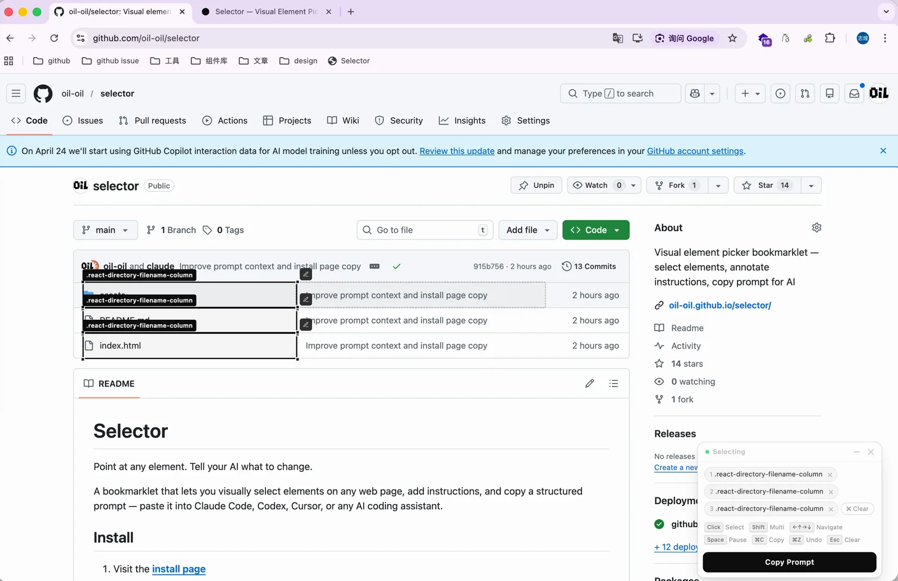The height and width of the screenshot is (581, 898).
Task: Reload the current page
Action: [54, 38]
